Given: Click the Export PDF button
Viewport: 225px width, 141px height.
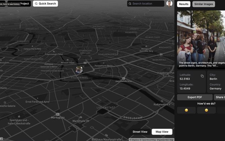Looking at the screenshot, I should tap(195, 97).
